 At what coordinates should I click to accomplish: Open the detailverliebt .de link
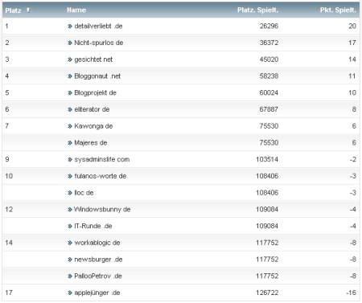coord(98,26)
